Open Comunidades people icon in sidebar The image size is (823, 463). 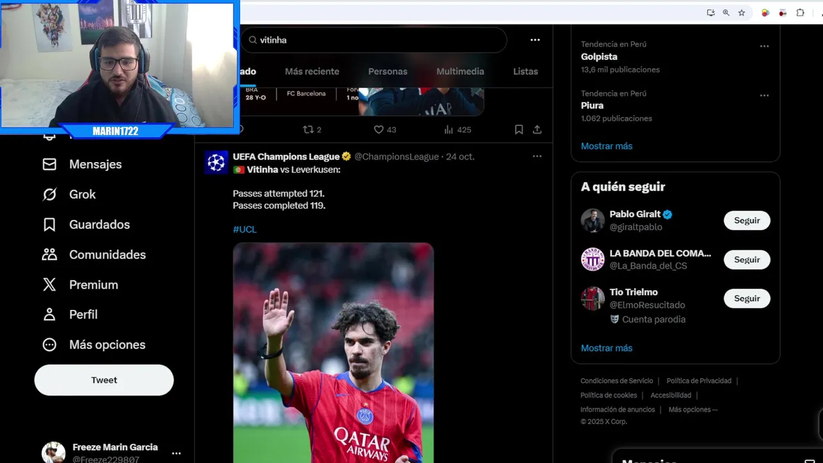(x=50, y=255)
